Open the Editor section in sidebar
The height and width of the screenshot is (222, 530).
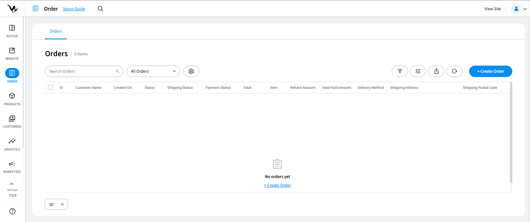(12, 31)
